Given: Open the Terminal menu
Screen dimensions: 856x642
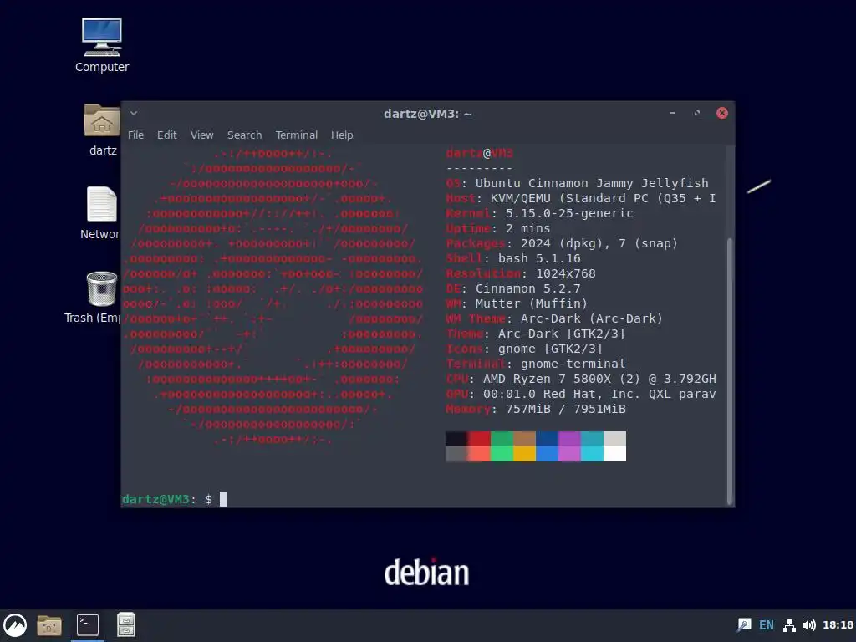Looking at the screenshot, I should (x=297, y=135).
